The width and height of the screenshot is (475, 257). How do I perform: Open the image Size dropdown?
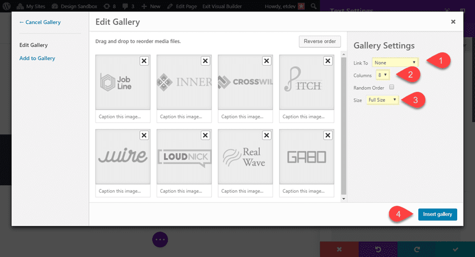click(x=382, y=100)
